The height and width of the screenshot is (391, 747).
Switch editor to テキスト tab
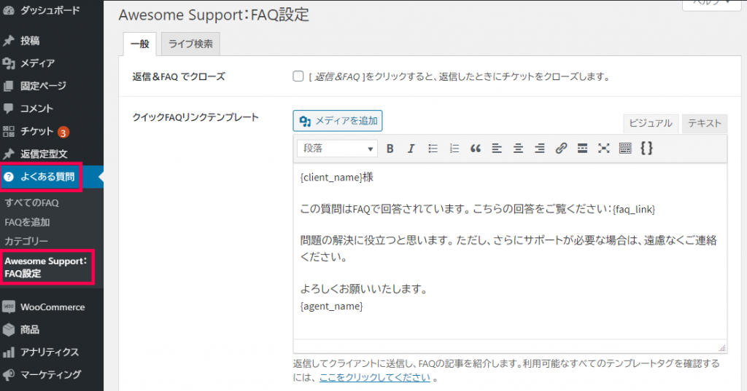[x=705, y=123]
